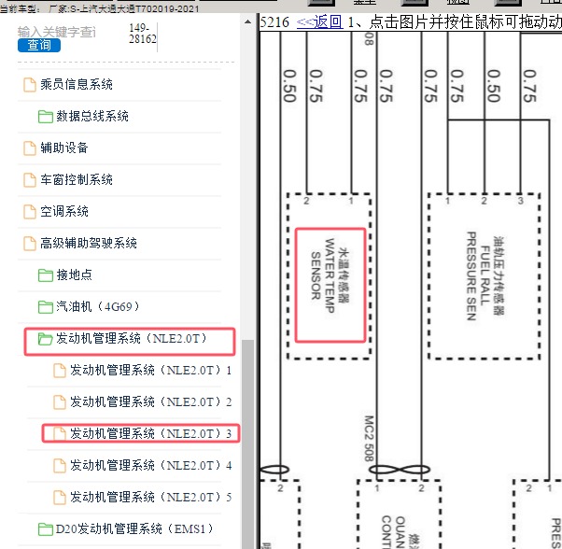This screenshot has height=549, width=562.
Task: Expand the 数据总线系统 folder
Action: (92, 116)
